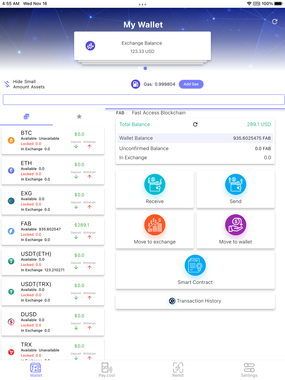Tap DUSD Deposit down arrow
Screen dimensions: 285x380
point(76,328)
